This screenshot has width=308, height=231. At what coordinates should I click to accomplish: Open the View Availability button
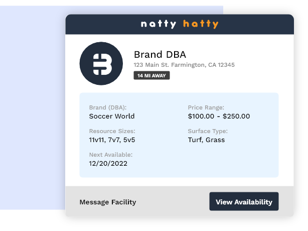[244, 202]
